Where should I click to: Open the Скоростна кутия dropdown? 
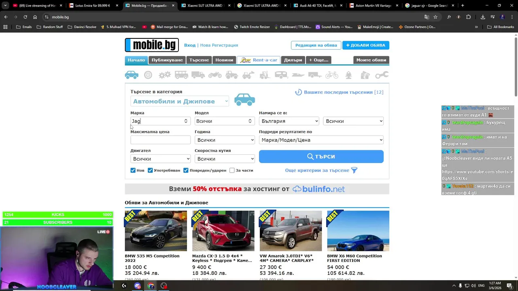225,159
